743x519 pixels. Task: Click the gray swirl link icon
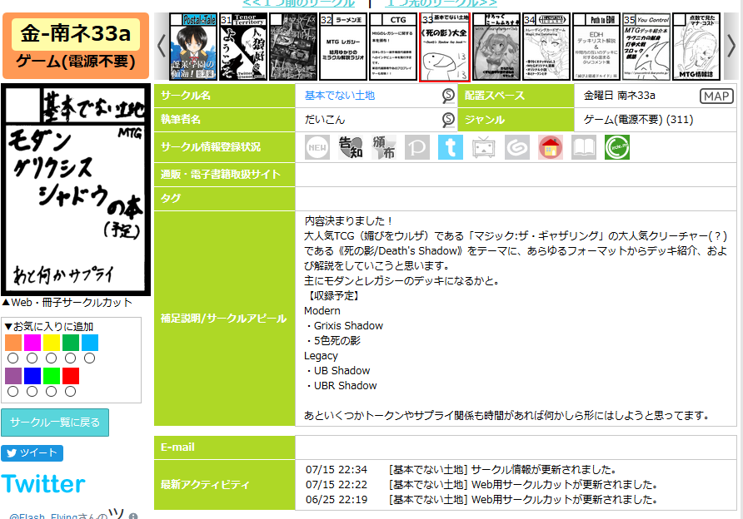click(517, 147)
